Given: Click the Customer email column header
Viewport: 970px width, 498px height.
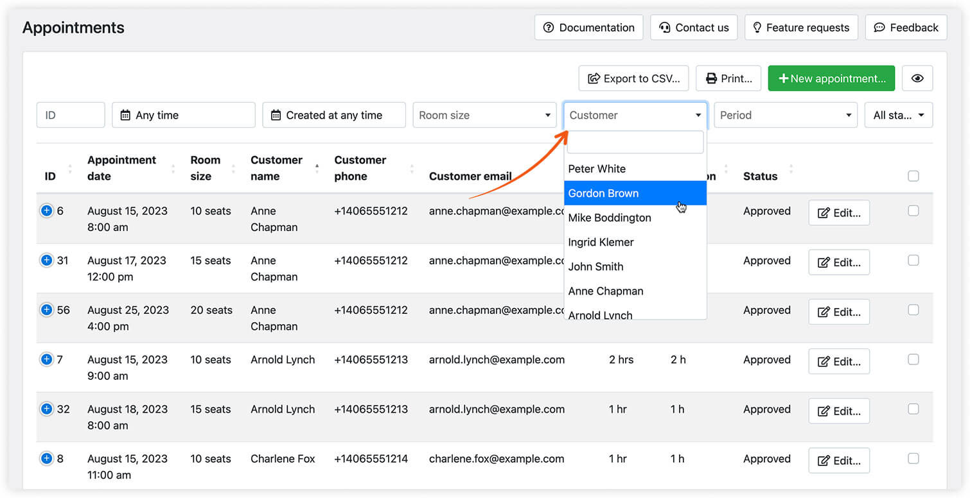Looking at the screenshot, I should 470,176.
